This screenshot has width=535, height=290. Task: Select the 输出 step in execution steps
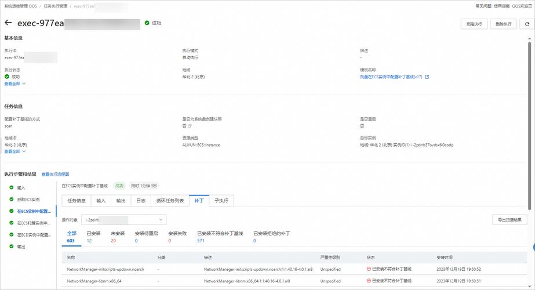tap(21, 246)
